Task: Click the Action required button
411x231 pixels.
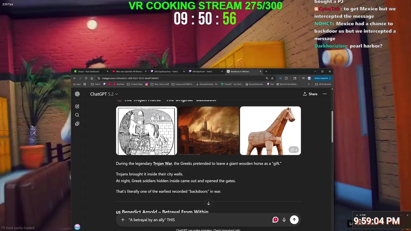Action: [322, 78]
